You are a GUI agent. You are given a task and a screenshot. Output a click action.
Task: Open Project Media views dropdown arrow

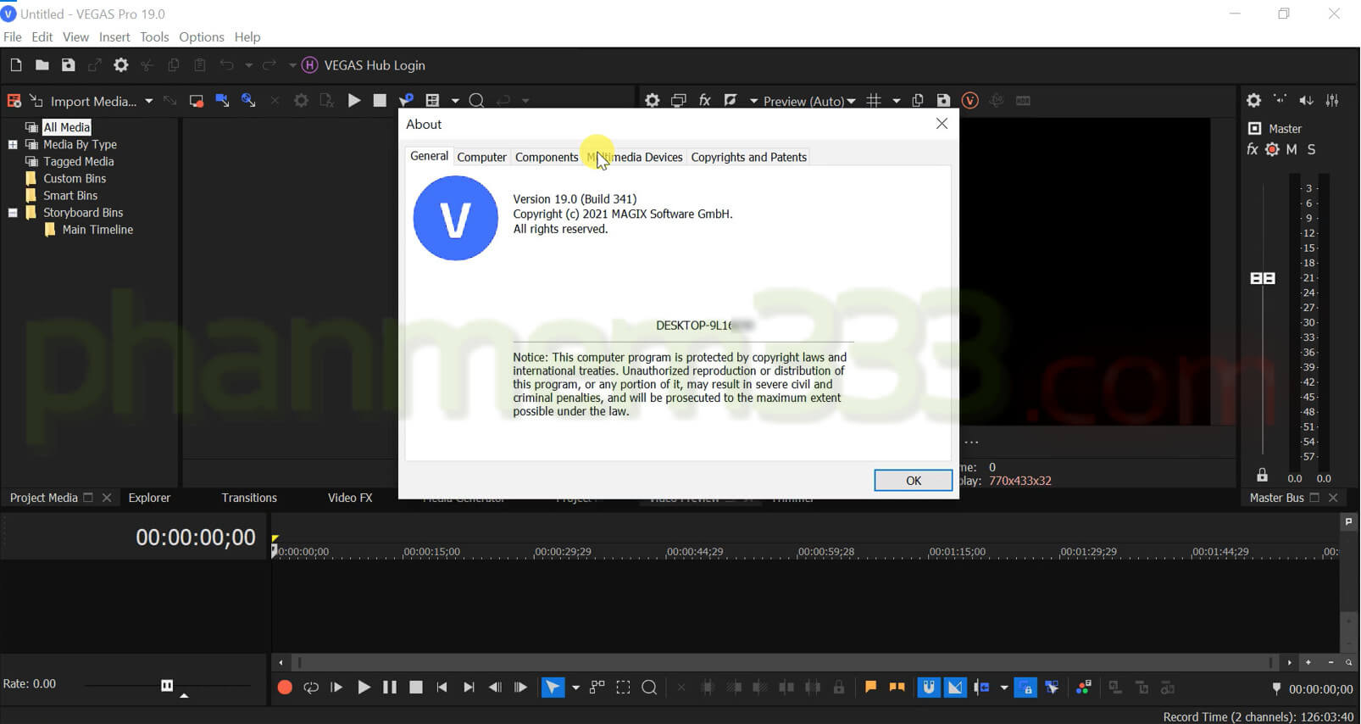pos(455,101)
